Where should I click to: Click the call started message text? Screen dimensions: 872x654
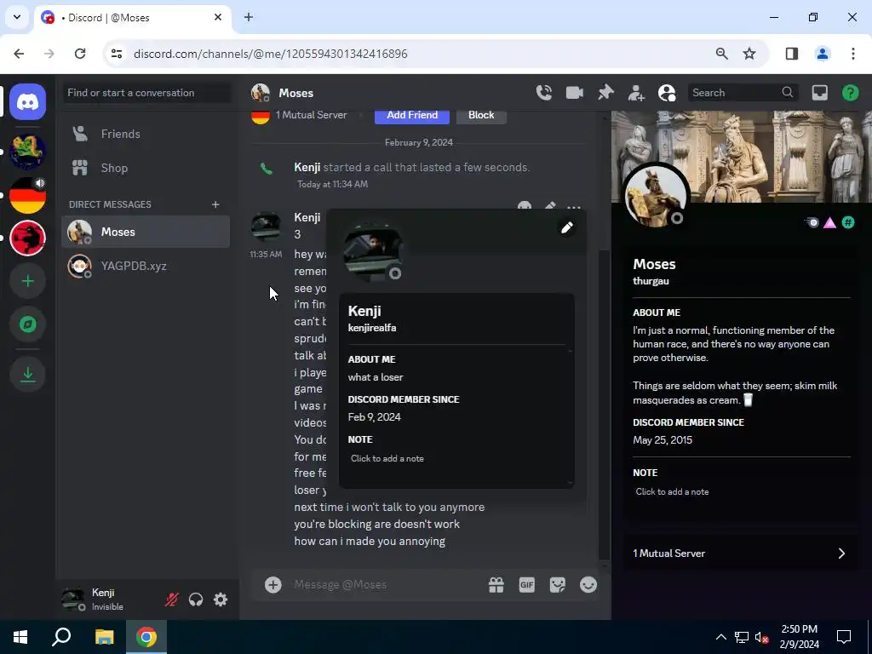[x=411, y=168]
